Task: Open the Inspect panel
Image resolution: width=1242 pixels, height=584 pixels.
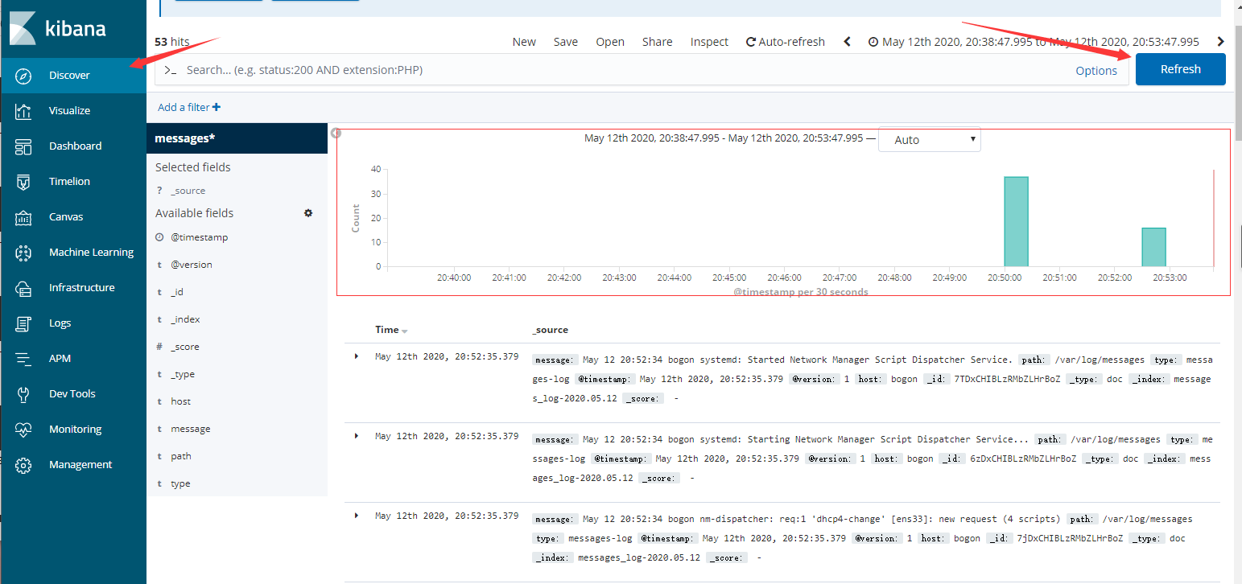Action: pyautogui.click(x=709, y=42)
